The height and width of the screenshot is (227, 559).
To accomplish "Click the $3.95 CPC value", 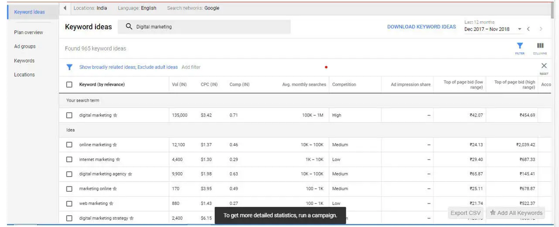I will pyautogui.click(x=206, y=189).
